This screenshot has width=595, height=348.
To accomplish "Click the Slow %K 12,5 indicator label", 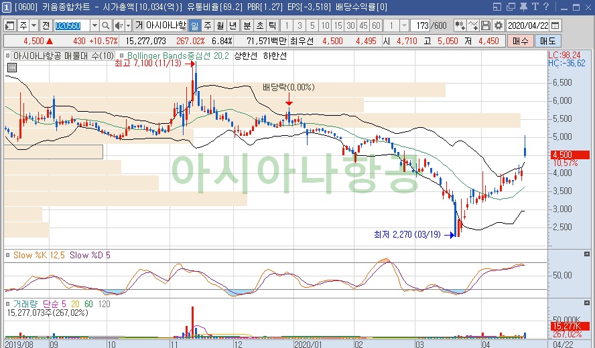I will 39,255.
